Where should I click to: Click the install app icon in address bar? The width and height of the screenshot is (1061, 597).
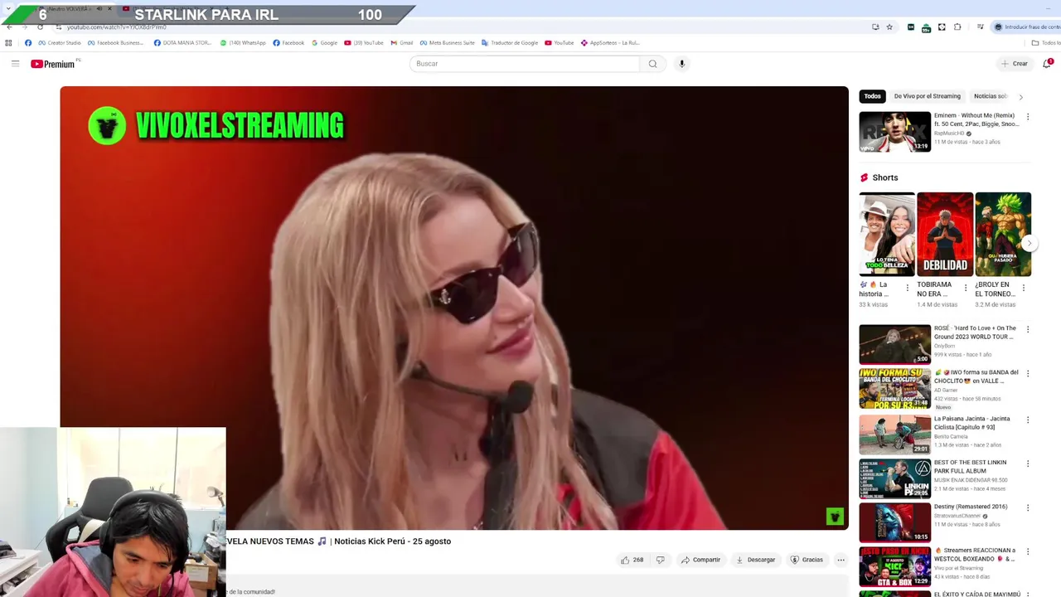tap(875, 27)
